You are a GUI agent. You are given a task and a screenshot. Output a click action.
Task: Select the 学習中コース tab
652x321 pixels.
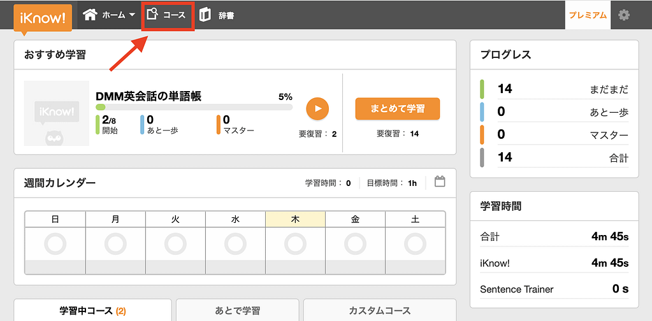[x=92, y=311]
